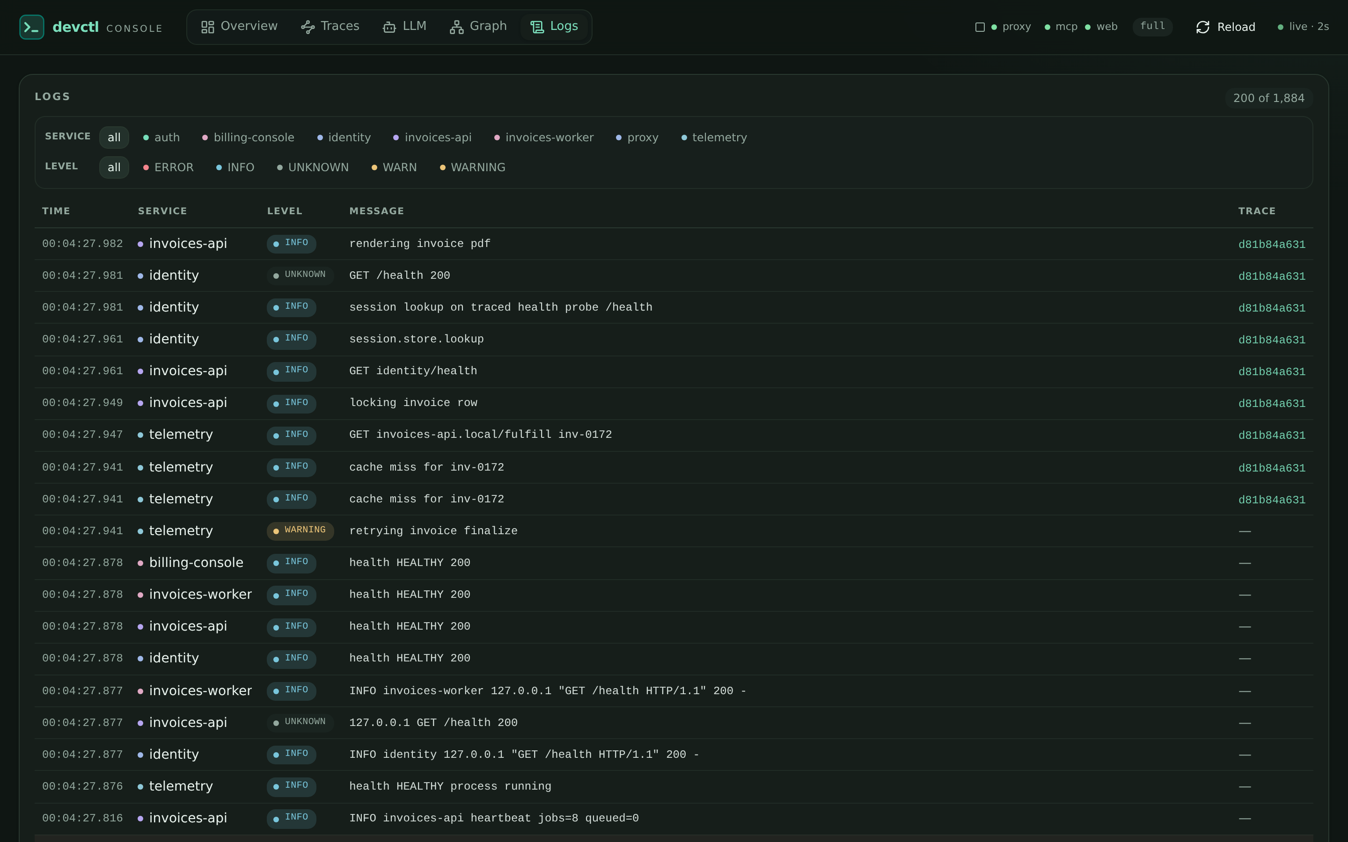Image resolution: width=1348 pixels, height=842 pixels.
Task: Open trace link on 'GET identity/health' row
Action: tap(1272, 371)
